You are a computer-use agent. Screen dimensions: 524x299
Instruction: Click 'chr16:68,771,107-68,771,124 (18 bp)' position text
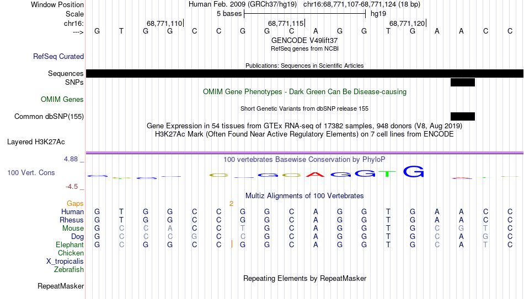point(362,4)
